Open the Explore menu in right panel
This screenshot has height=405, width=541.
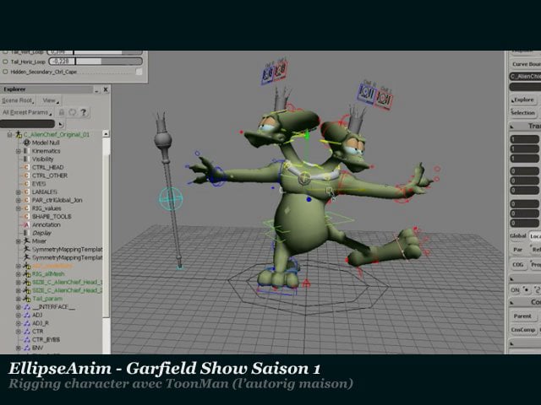pos(524,100)
